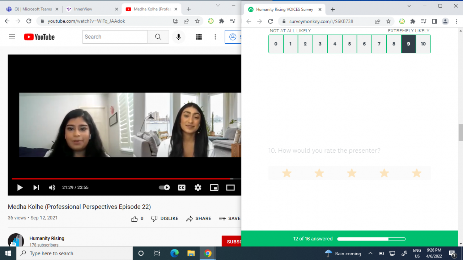The image size is (463, 260).
Task: Search YouTube with your voice microphone
Action: (178, 37)
